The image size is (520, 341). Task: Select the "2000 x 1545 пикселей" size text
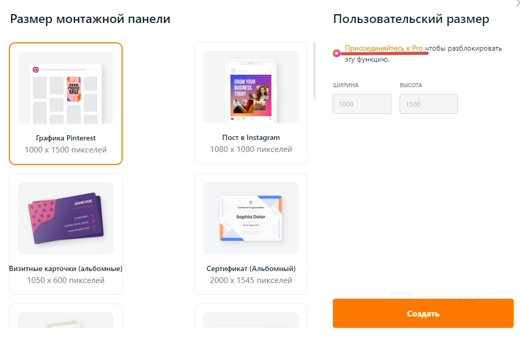(x=251, y=280)
